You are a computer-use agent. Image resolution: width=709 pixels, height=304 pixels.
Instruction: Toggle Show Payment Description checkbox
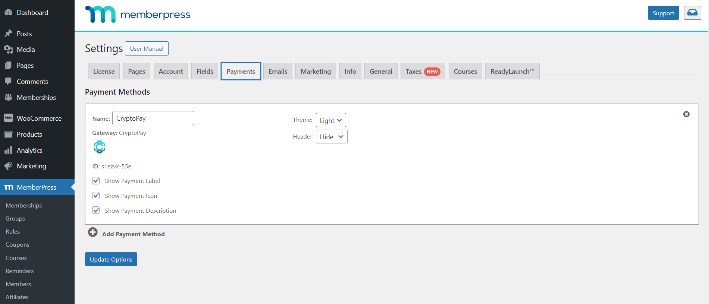pyautogui.click(x=96, y=210)
